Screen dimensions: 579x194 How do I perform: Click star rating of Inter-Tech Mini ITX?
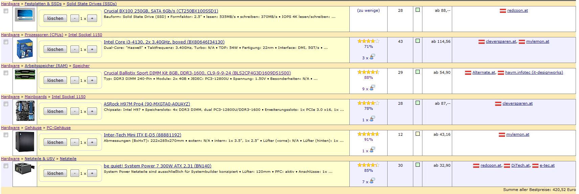368,134
